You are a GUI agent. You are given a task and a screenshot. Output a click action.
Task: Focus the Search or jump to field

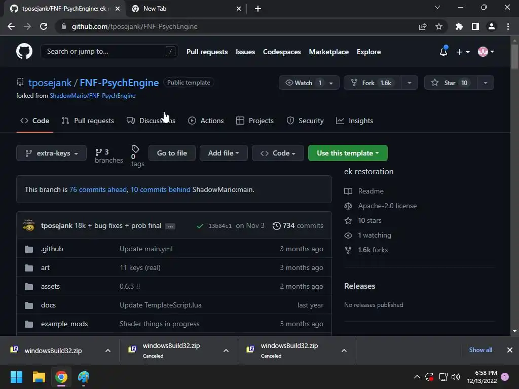point(109,51)
